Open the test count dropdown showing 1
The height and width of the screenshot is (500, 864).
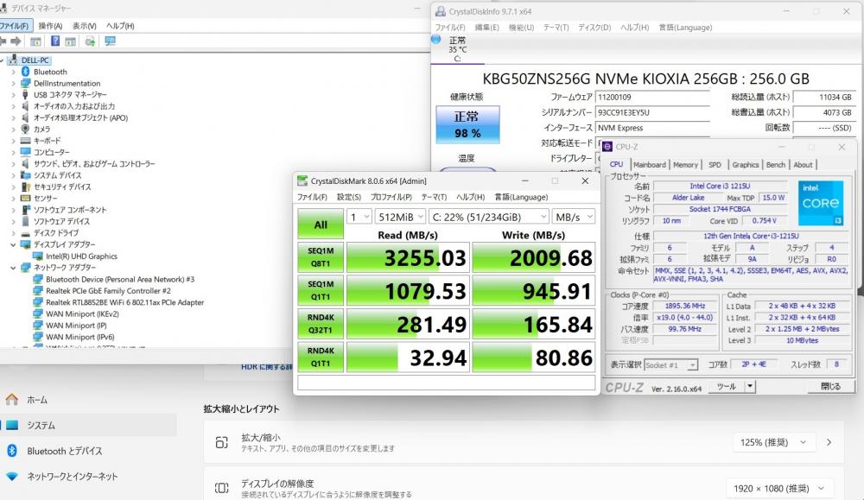point(359,217)
